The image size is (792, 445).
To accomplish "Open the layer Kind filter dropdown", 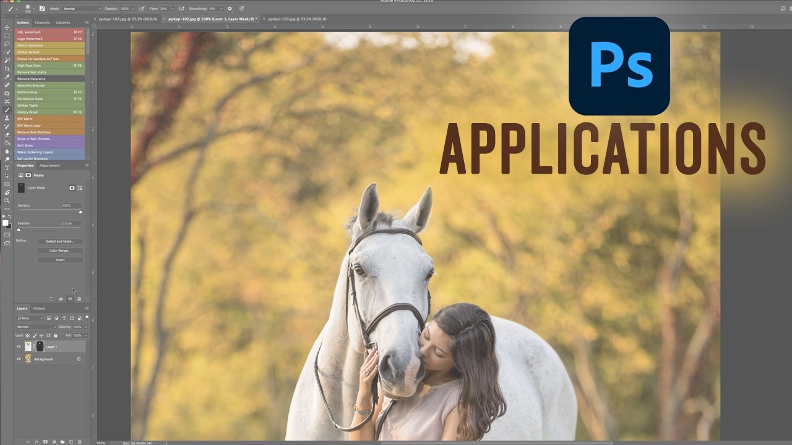I will (30, 318).
